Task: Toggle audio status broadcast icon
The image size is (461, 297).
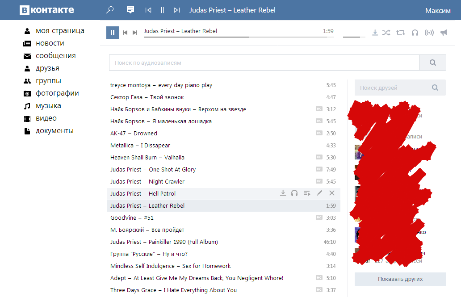Action: pyautogui.click(x=429, y=32)
